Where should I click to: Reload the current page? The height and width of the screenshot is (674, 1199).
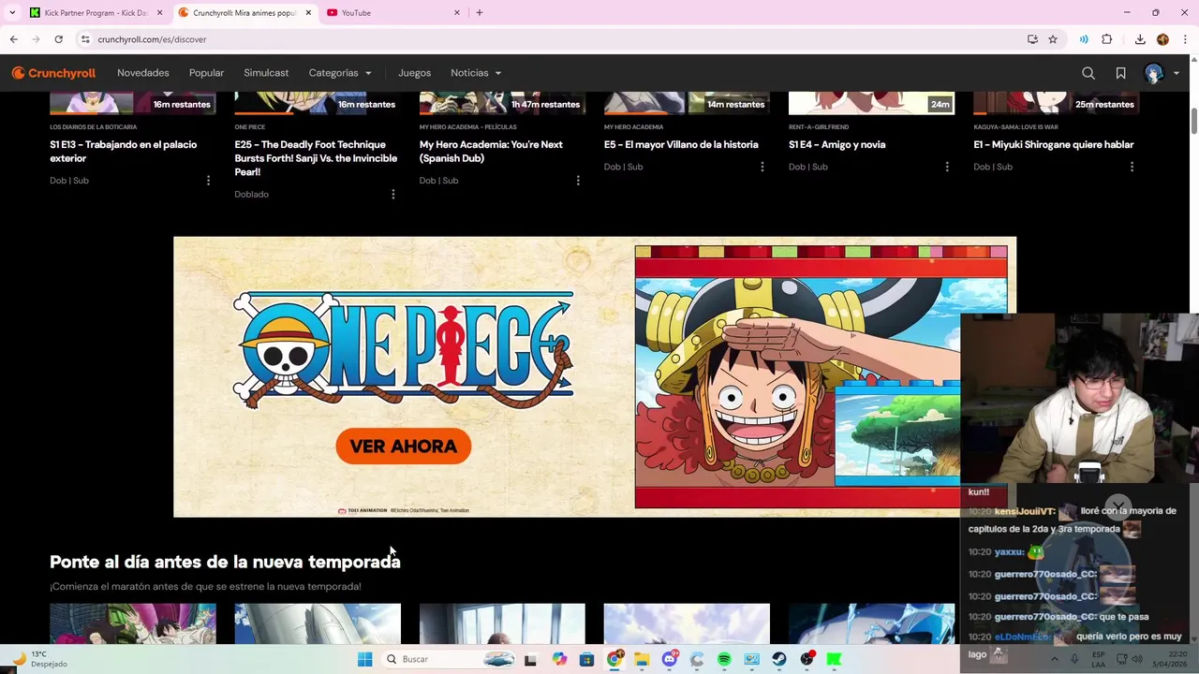pos(58,39)
